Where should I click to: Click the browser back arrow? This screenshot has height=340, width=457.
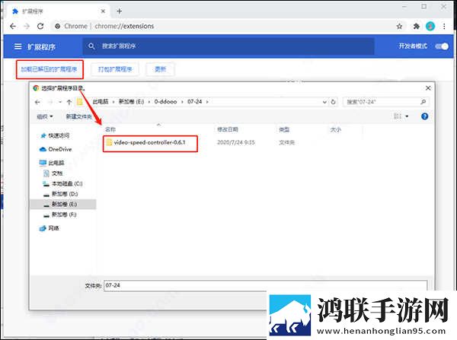(x=13, y=26)
